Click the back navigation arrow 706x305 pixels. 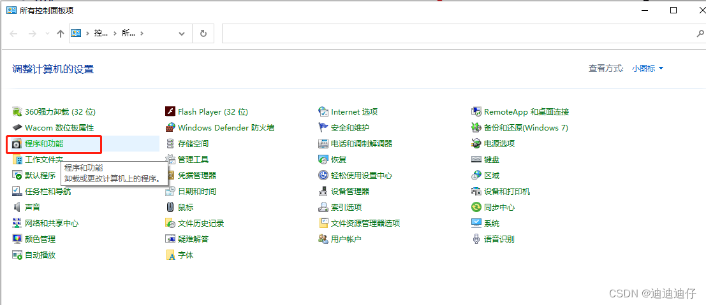pyautogui.click(x=14, y=34)
